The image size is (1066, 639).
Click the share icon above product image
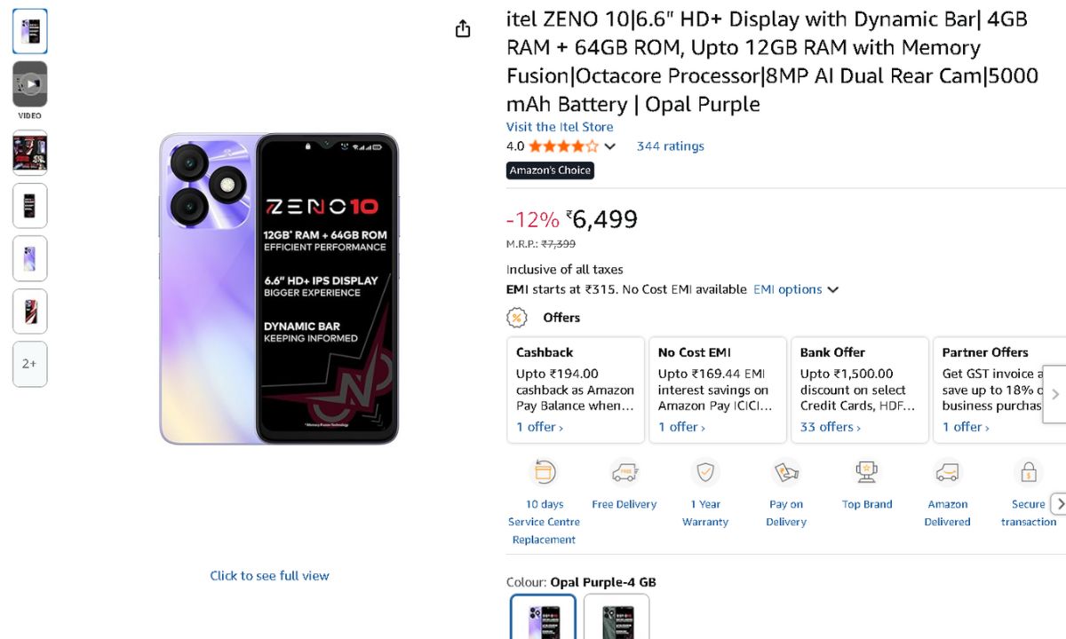tap(463, 29)
